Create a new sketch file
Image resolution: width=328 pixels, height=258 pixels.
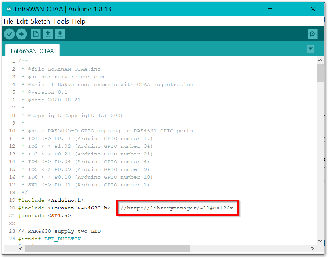(36, 34)
